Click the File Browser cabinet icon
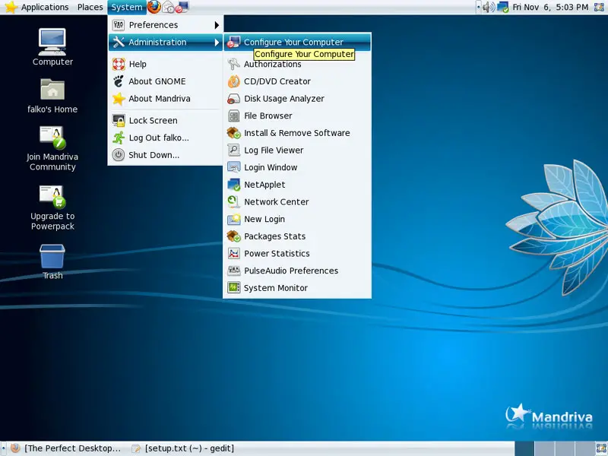 [x=234, y=116]
